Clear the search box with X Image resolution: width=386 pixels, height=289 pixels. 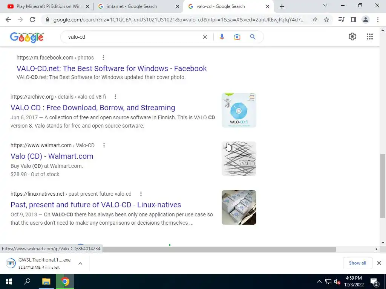pos(205,37)
